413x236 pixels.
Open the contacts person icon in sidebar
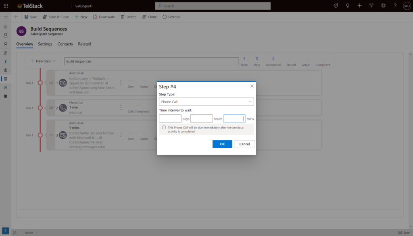coord(6,44)
